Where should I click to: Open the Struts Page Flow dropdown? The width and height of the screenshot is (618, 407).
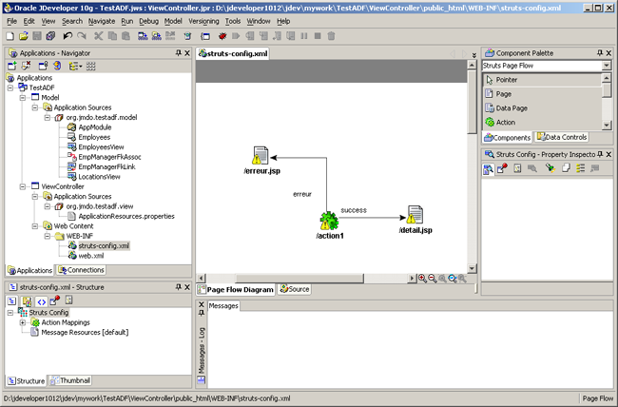tap(606, 66)
